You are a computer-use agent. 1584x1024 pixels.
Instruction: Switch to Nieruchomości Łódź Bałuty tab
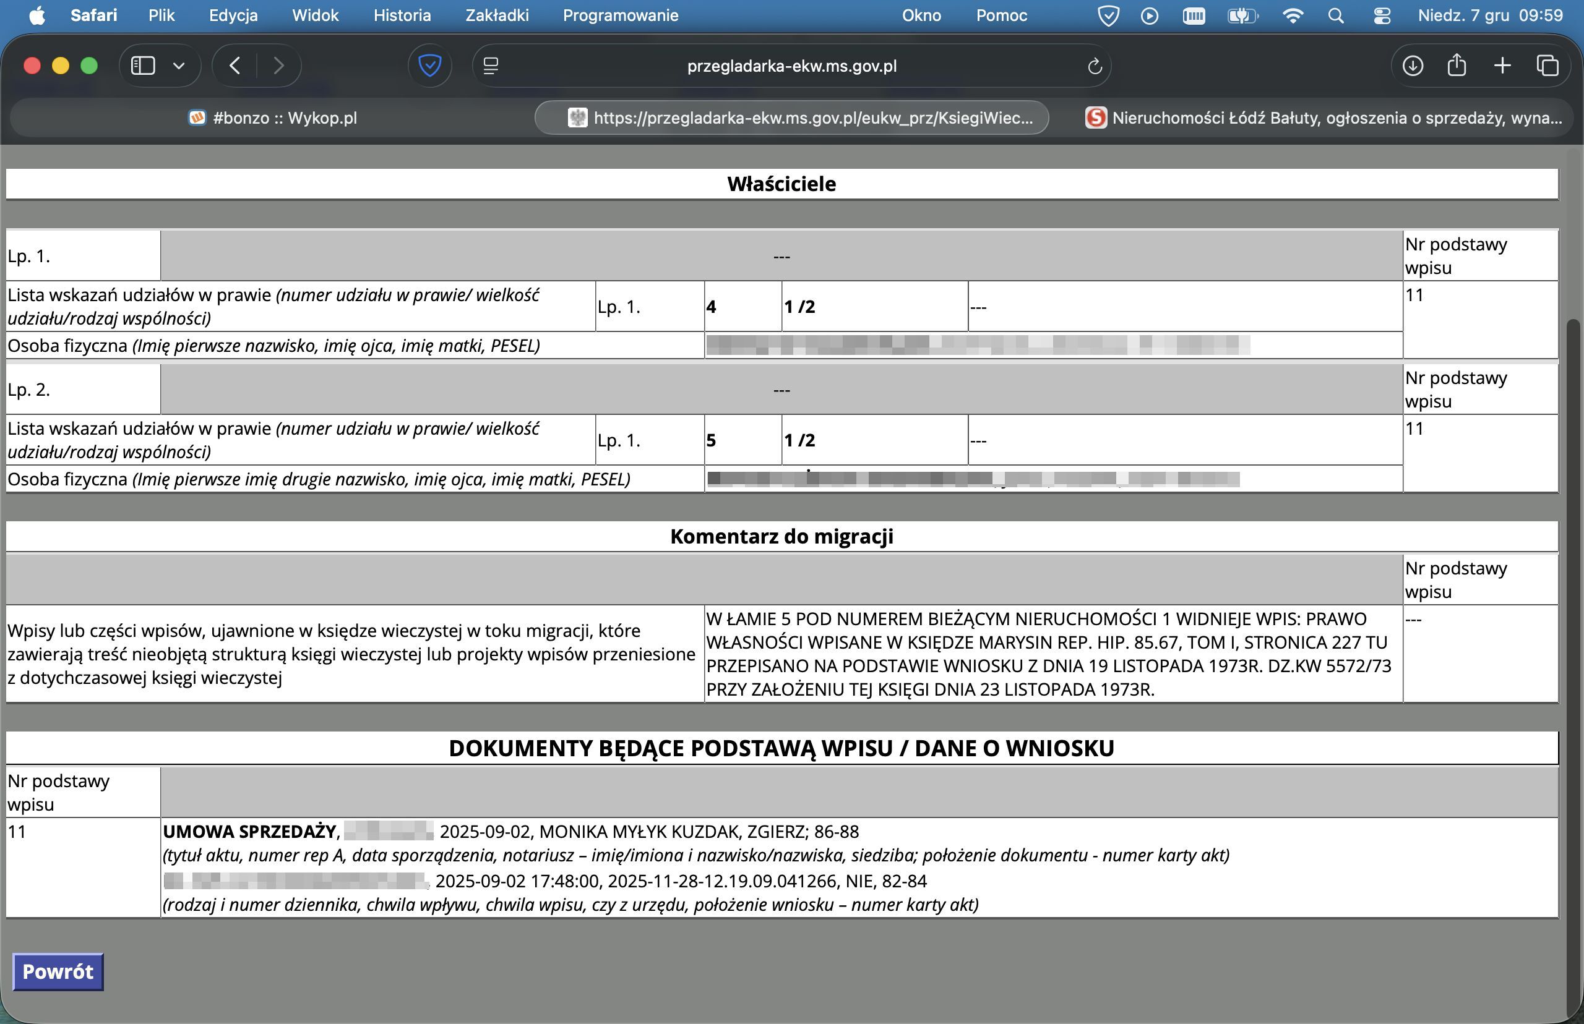1324,117
